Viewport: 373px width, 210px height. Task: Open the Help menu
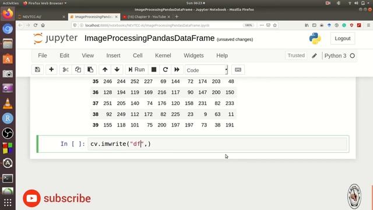(222, 55)
